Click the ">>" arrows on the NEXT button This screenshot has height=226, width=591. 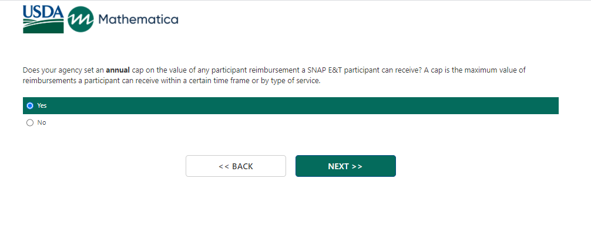click(357, 166)
